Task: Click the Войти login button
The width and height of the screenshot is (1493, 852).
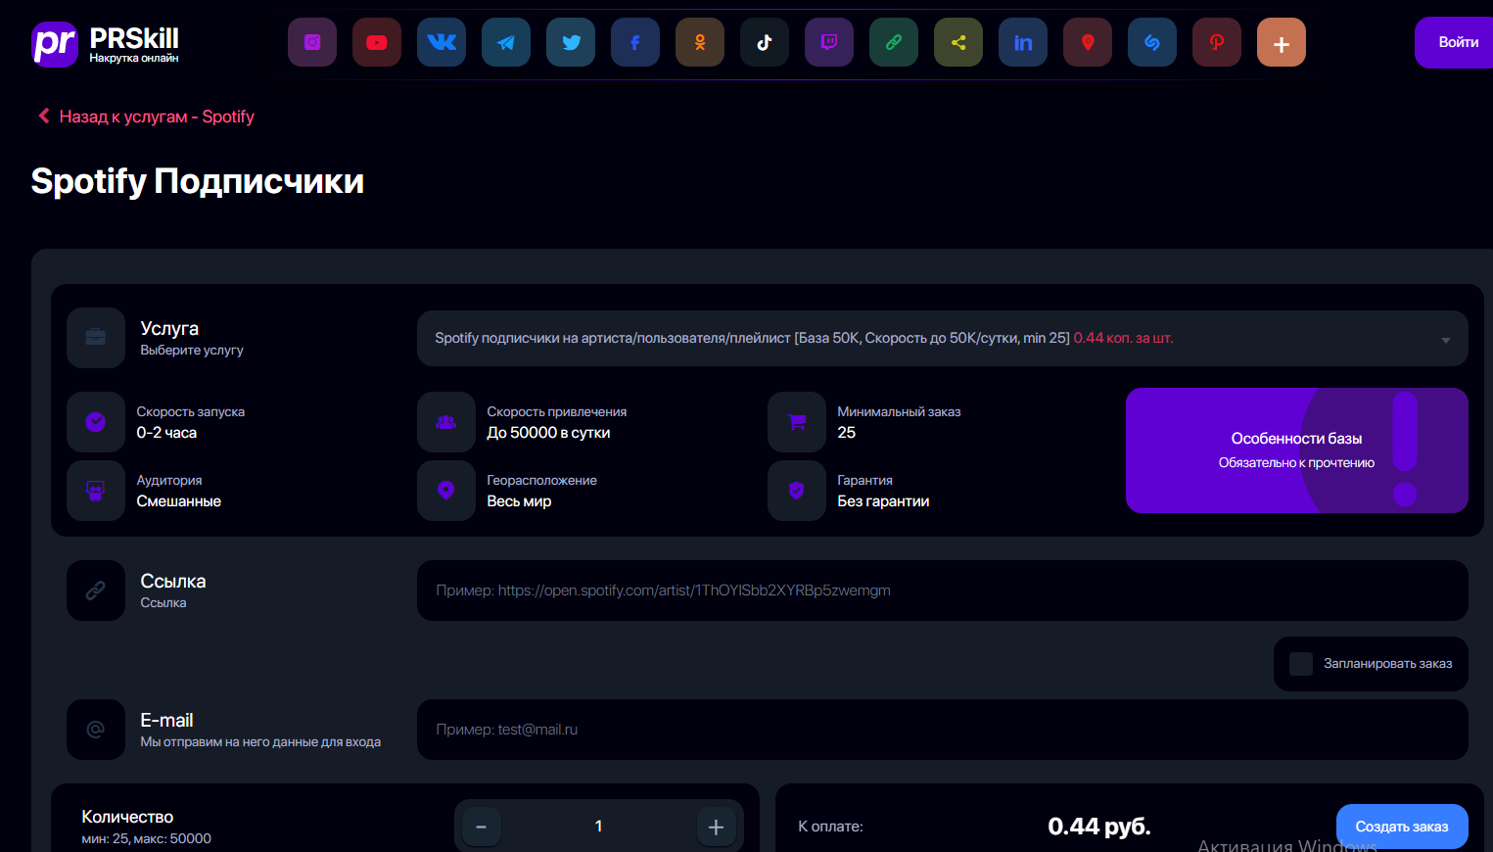Action: point(1456,42)
